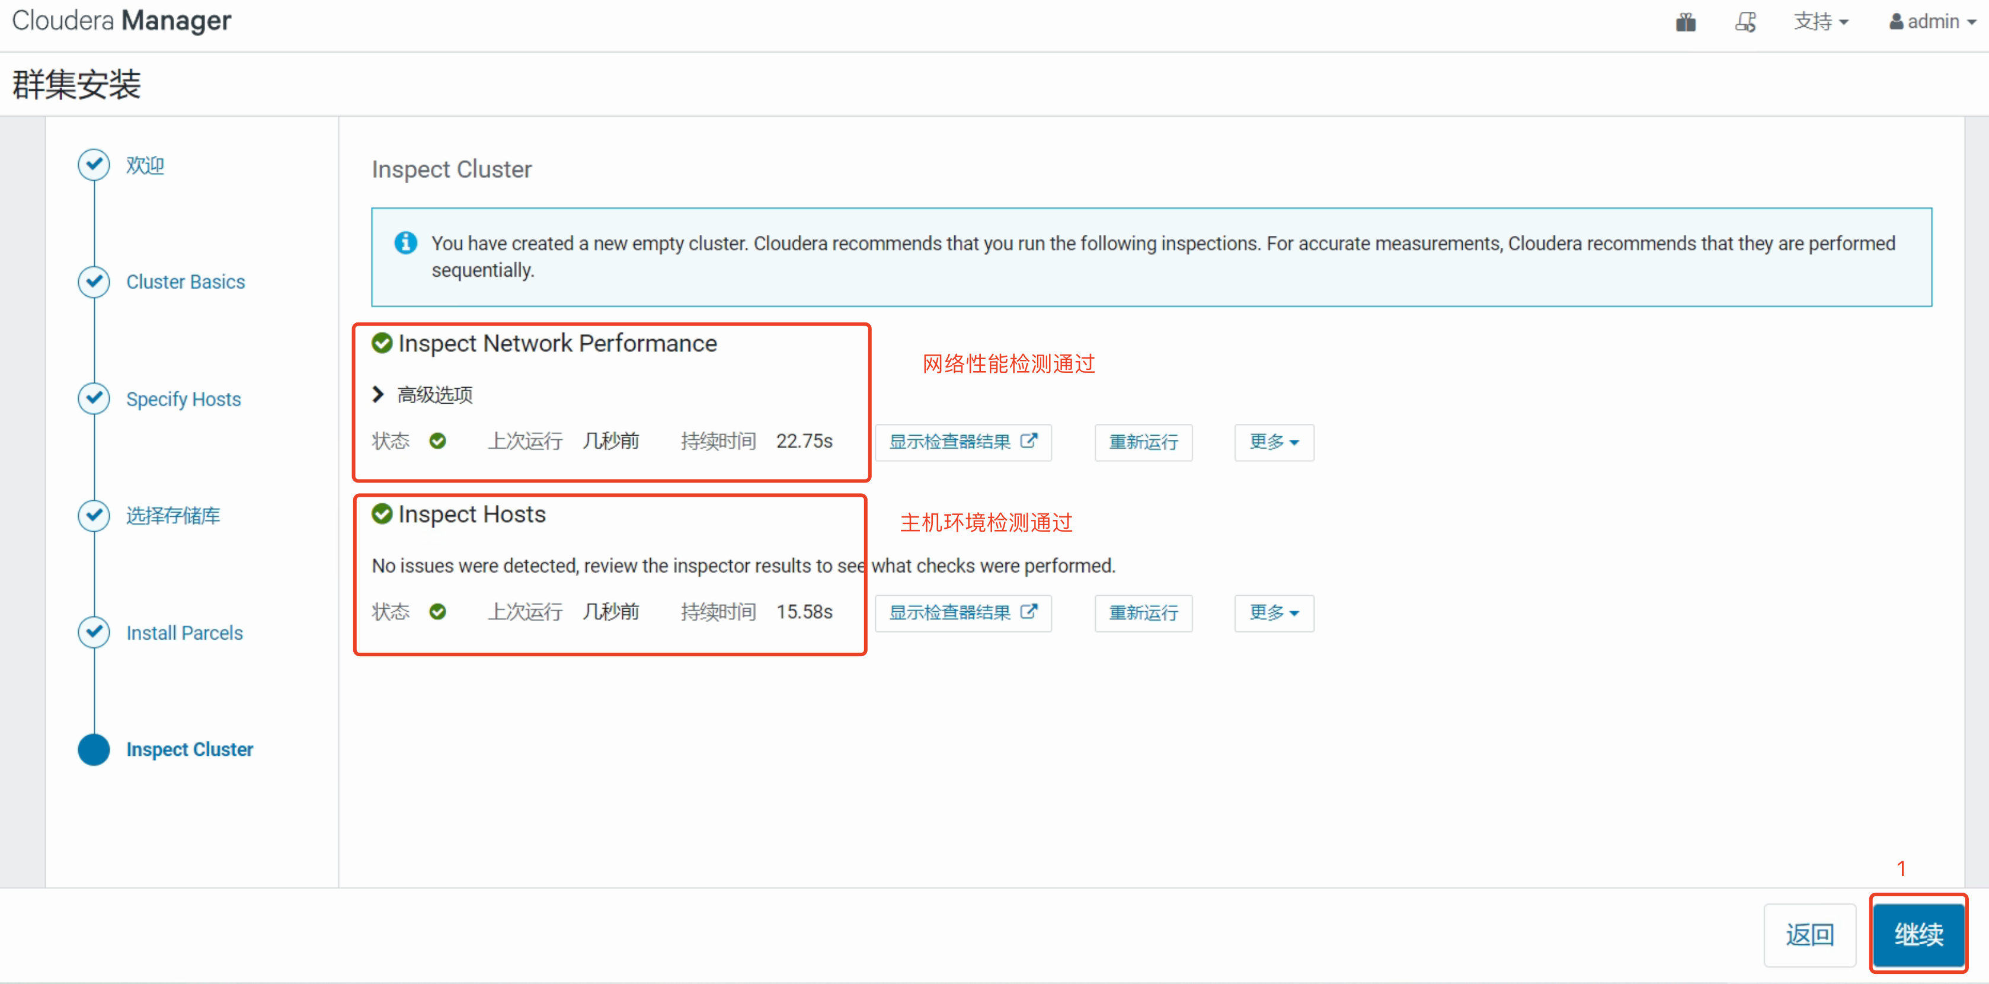Click green check beside Inspect Network Performance
Image resolution: width=1989 pixels, height=984 pixels.
[x=382, y=342]
